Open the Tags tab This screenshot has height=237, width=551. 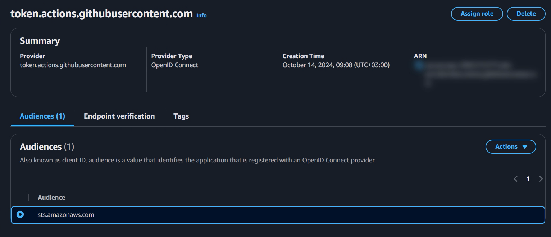coord(181,116)
